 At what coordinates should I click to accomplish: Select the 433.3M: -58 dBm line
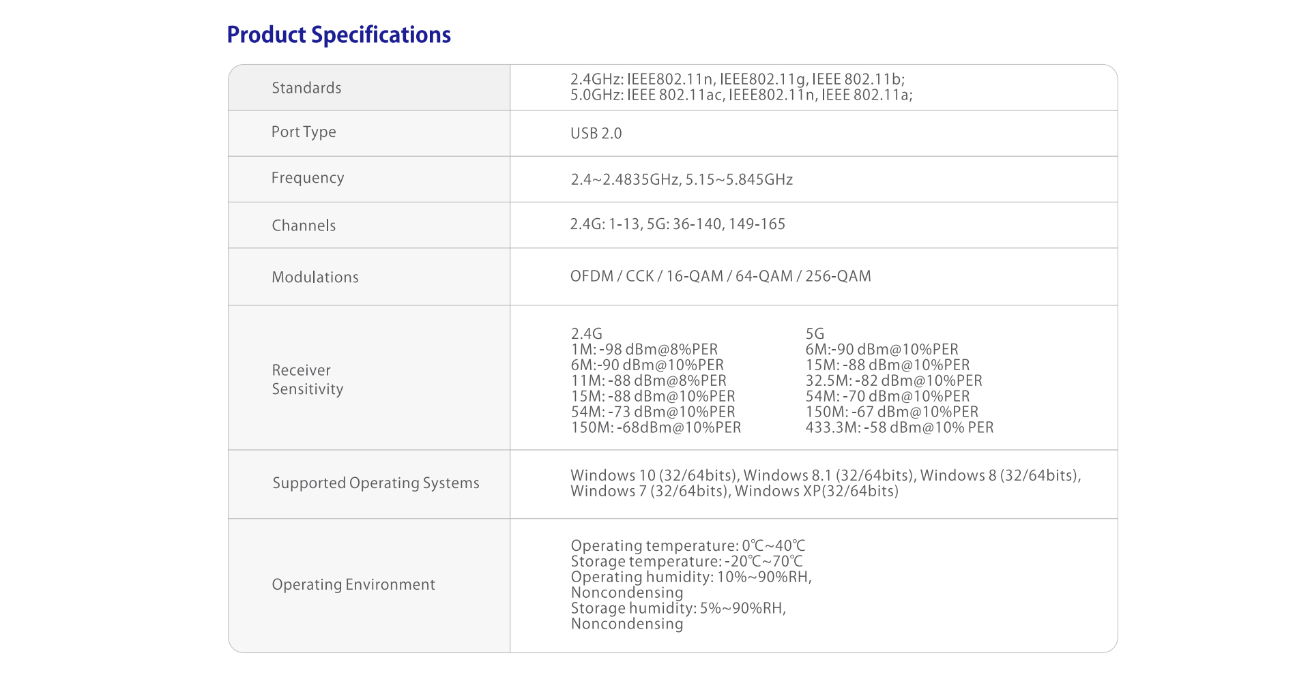[899, 427]
